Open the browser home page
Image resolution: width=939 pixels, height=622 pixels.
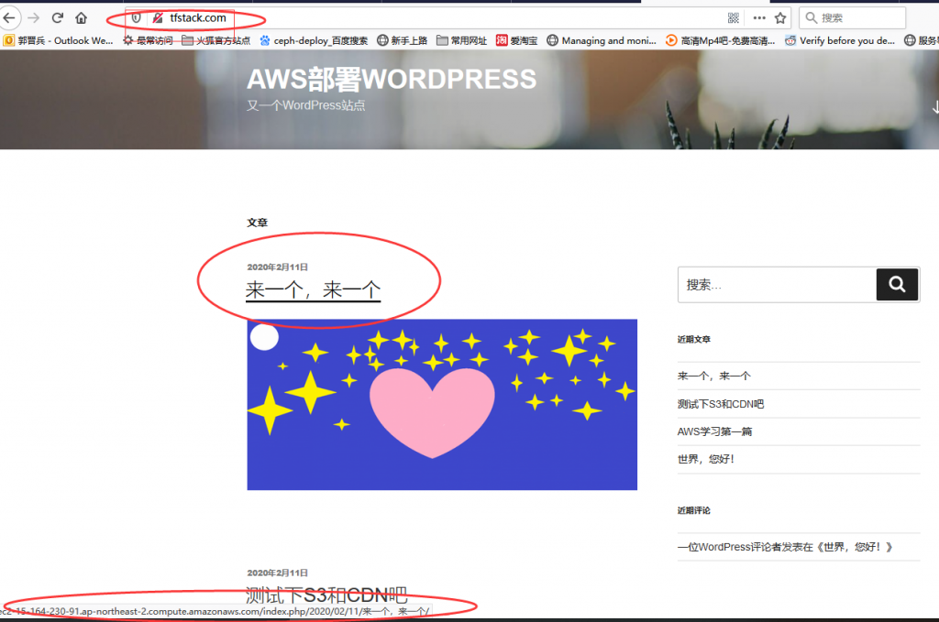(x=81, y=18)
